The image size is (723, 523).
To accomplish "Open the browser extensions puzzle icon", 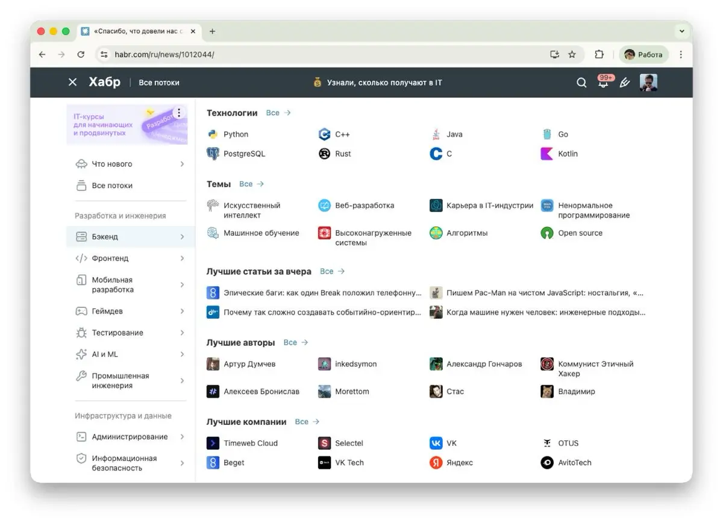I will 599,54.
